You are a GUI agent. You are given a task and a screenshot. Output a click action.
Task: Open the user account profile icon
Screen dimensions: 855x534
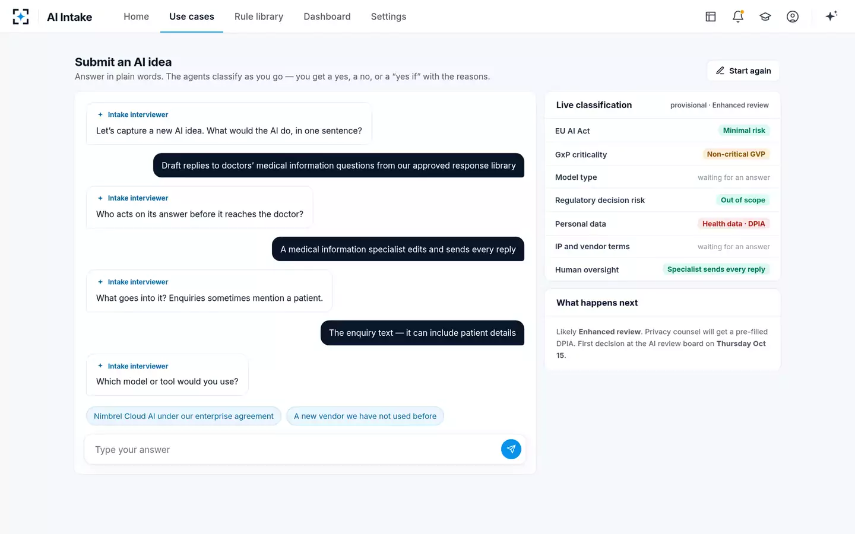(x=793, y=17)
